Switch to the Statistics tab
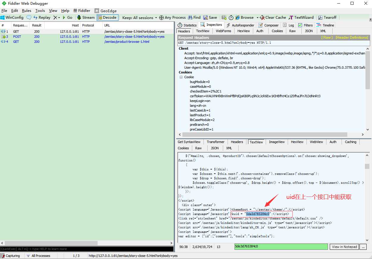Screen dimensions: 372x259 coord(187,25)
